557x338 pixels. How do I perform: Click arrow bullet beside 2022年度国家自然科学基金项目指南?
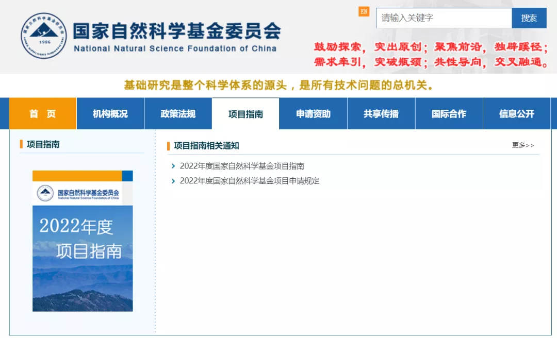(173, 166)
